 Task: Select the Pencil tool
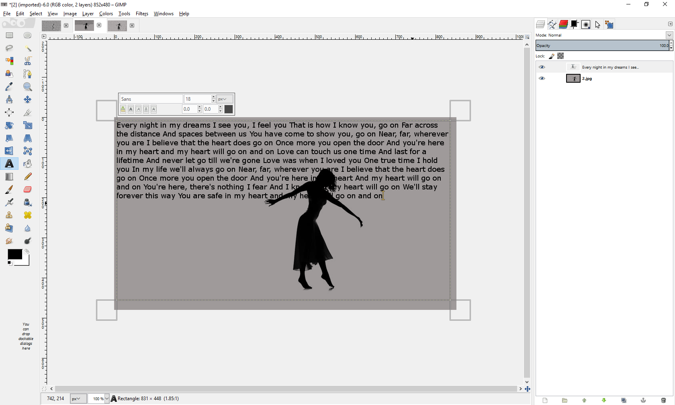pos(27,177)
